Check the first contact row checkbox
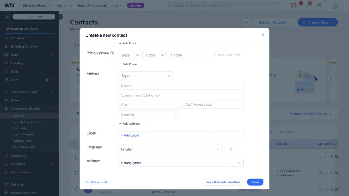Image resolution: width=349 pixels, height=196 pixels. coord(77,157)
